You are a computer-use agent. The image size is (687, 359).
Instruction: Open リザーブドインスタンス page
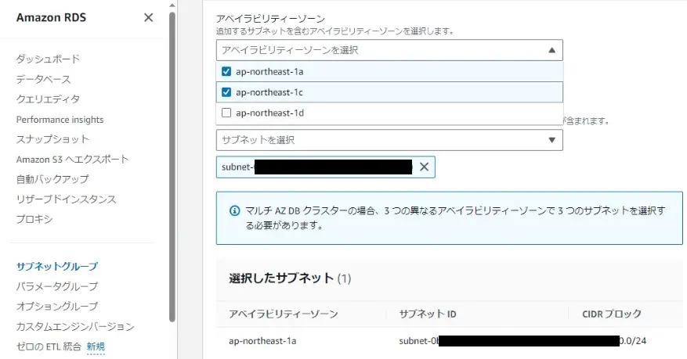[x=66, y=199]
